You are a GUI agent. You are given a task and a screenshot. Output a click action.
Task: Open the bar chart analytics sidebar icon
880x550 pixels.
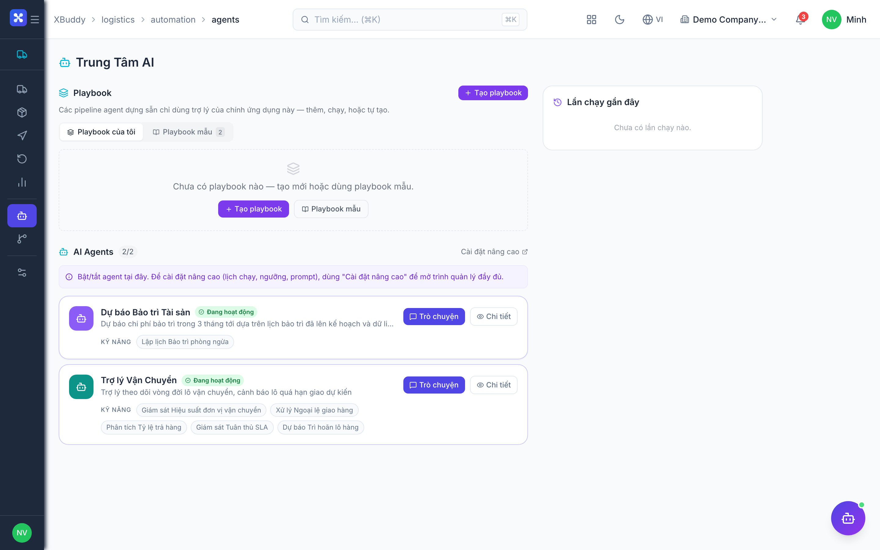(x=22, y=182)
